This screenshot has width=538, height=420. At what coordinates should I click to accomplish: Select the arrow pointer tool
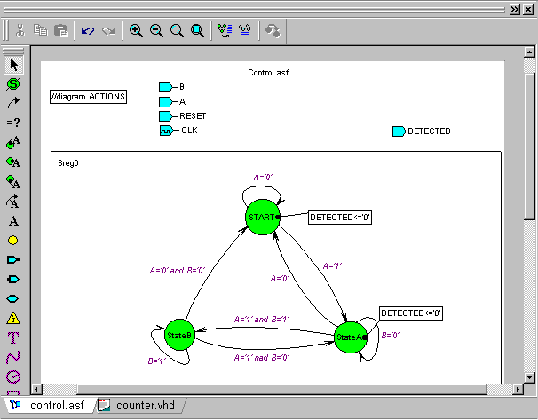click(13, 65)
